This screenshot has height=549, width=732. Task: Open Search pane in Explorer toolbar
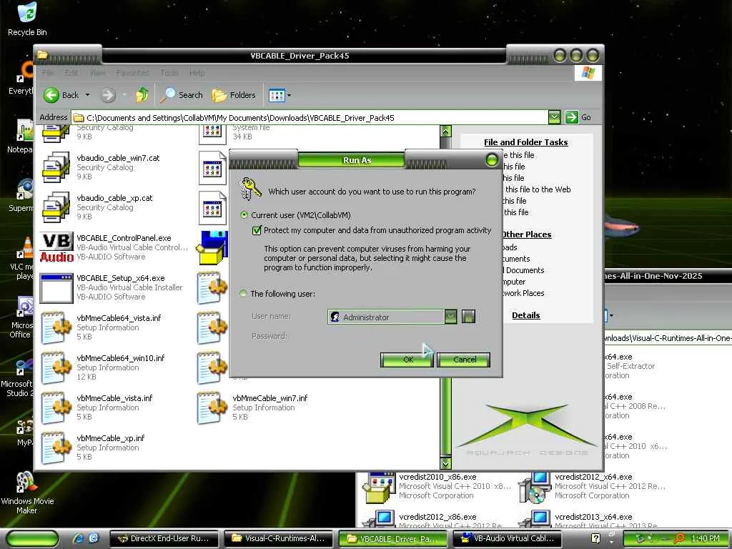pyautogui.click(x=182, y=95)
